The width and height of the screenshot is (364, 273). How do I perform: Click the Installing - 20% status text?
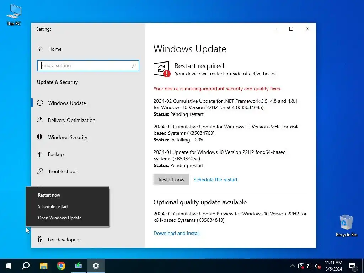(187, 140)
